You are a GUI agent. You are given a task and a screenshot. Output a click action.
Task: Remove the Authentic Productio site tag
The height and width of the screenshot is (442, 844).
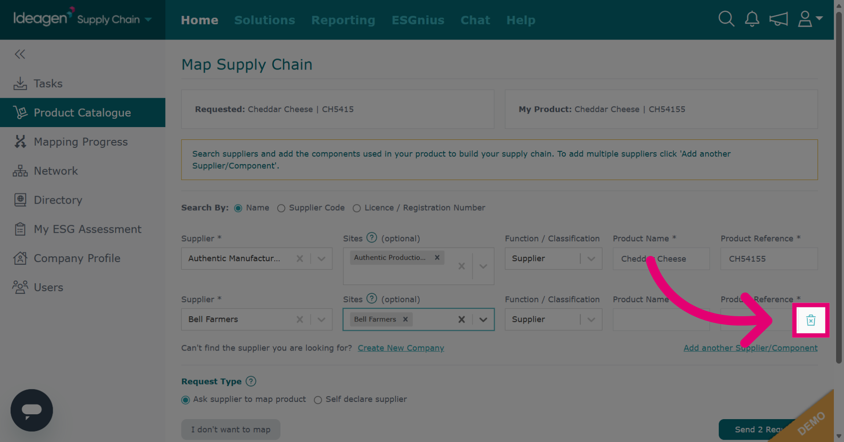437,258
